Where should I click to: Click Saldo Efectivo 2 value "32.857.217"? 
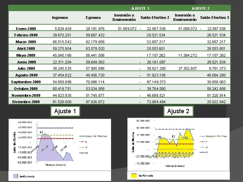tap(156, 42)
